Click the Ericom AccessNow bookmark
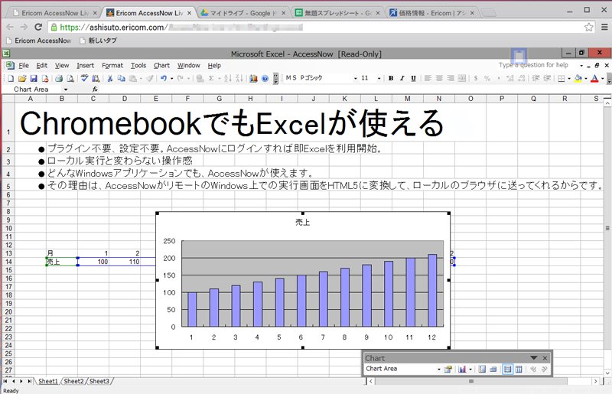 [x=39, y=41]
